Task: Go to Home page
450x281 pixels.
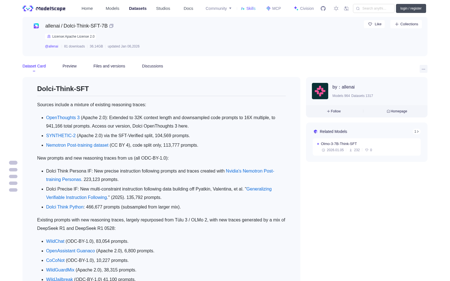Action: pos(87,8)
